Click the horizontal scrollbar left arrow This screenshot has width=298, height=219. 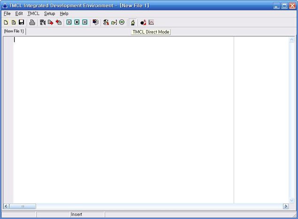tap(6, 206)
